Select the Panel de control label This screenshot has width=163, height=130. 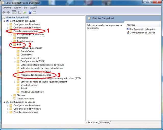25,41
